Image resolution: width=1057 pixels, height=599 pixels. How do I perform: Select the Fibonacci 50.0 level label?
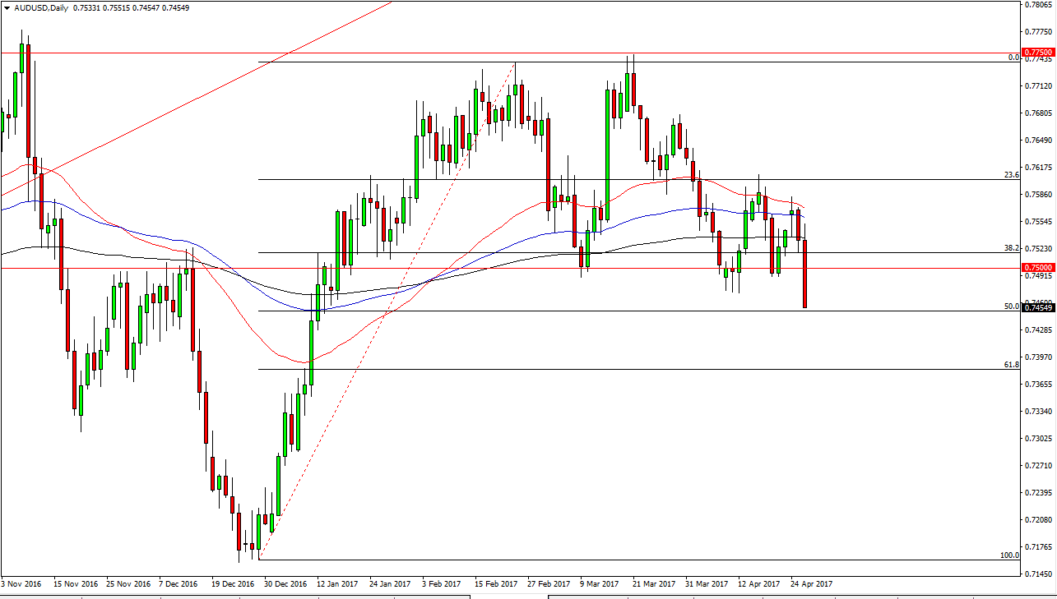point(1012,306)
